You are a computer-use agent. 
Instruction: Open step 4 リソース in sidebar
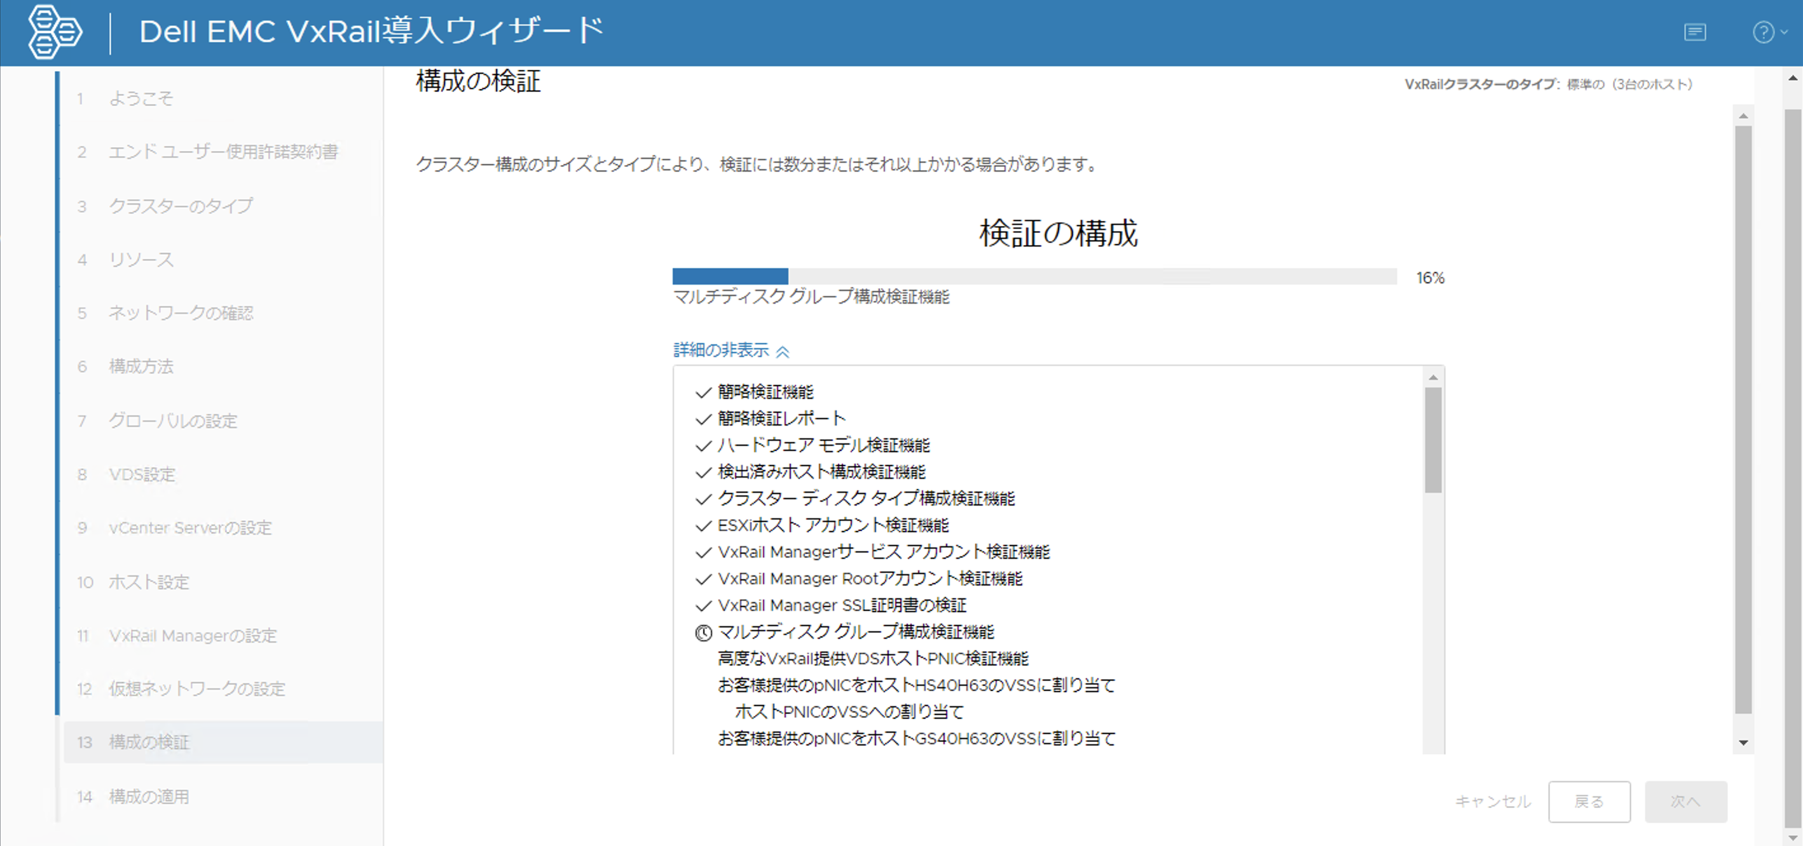(141, 259)
